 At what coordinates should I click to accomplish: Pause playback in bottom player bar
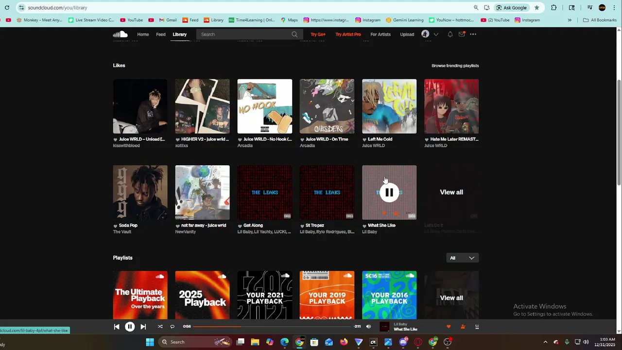(x=130, y=327)
